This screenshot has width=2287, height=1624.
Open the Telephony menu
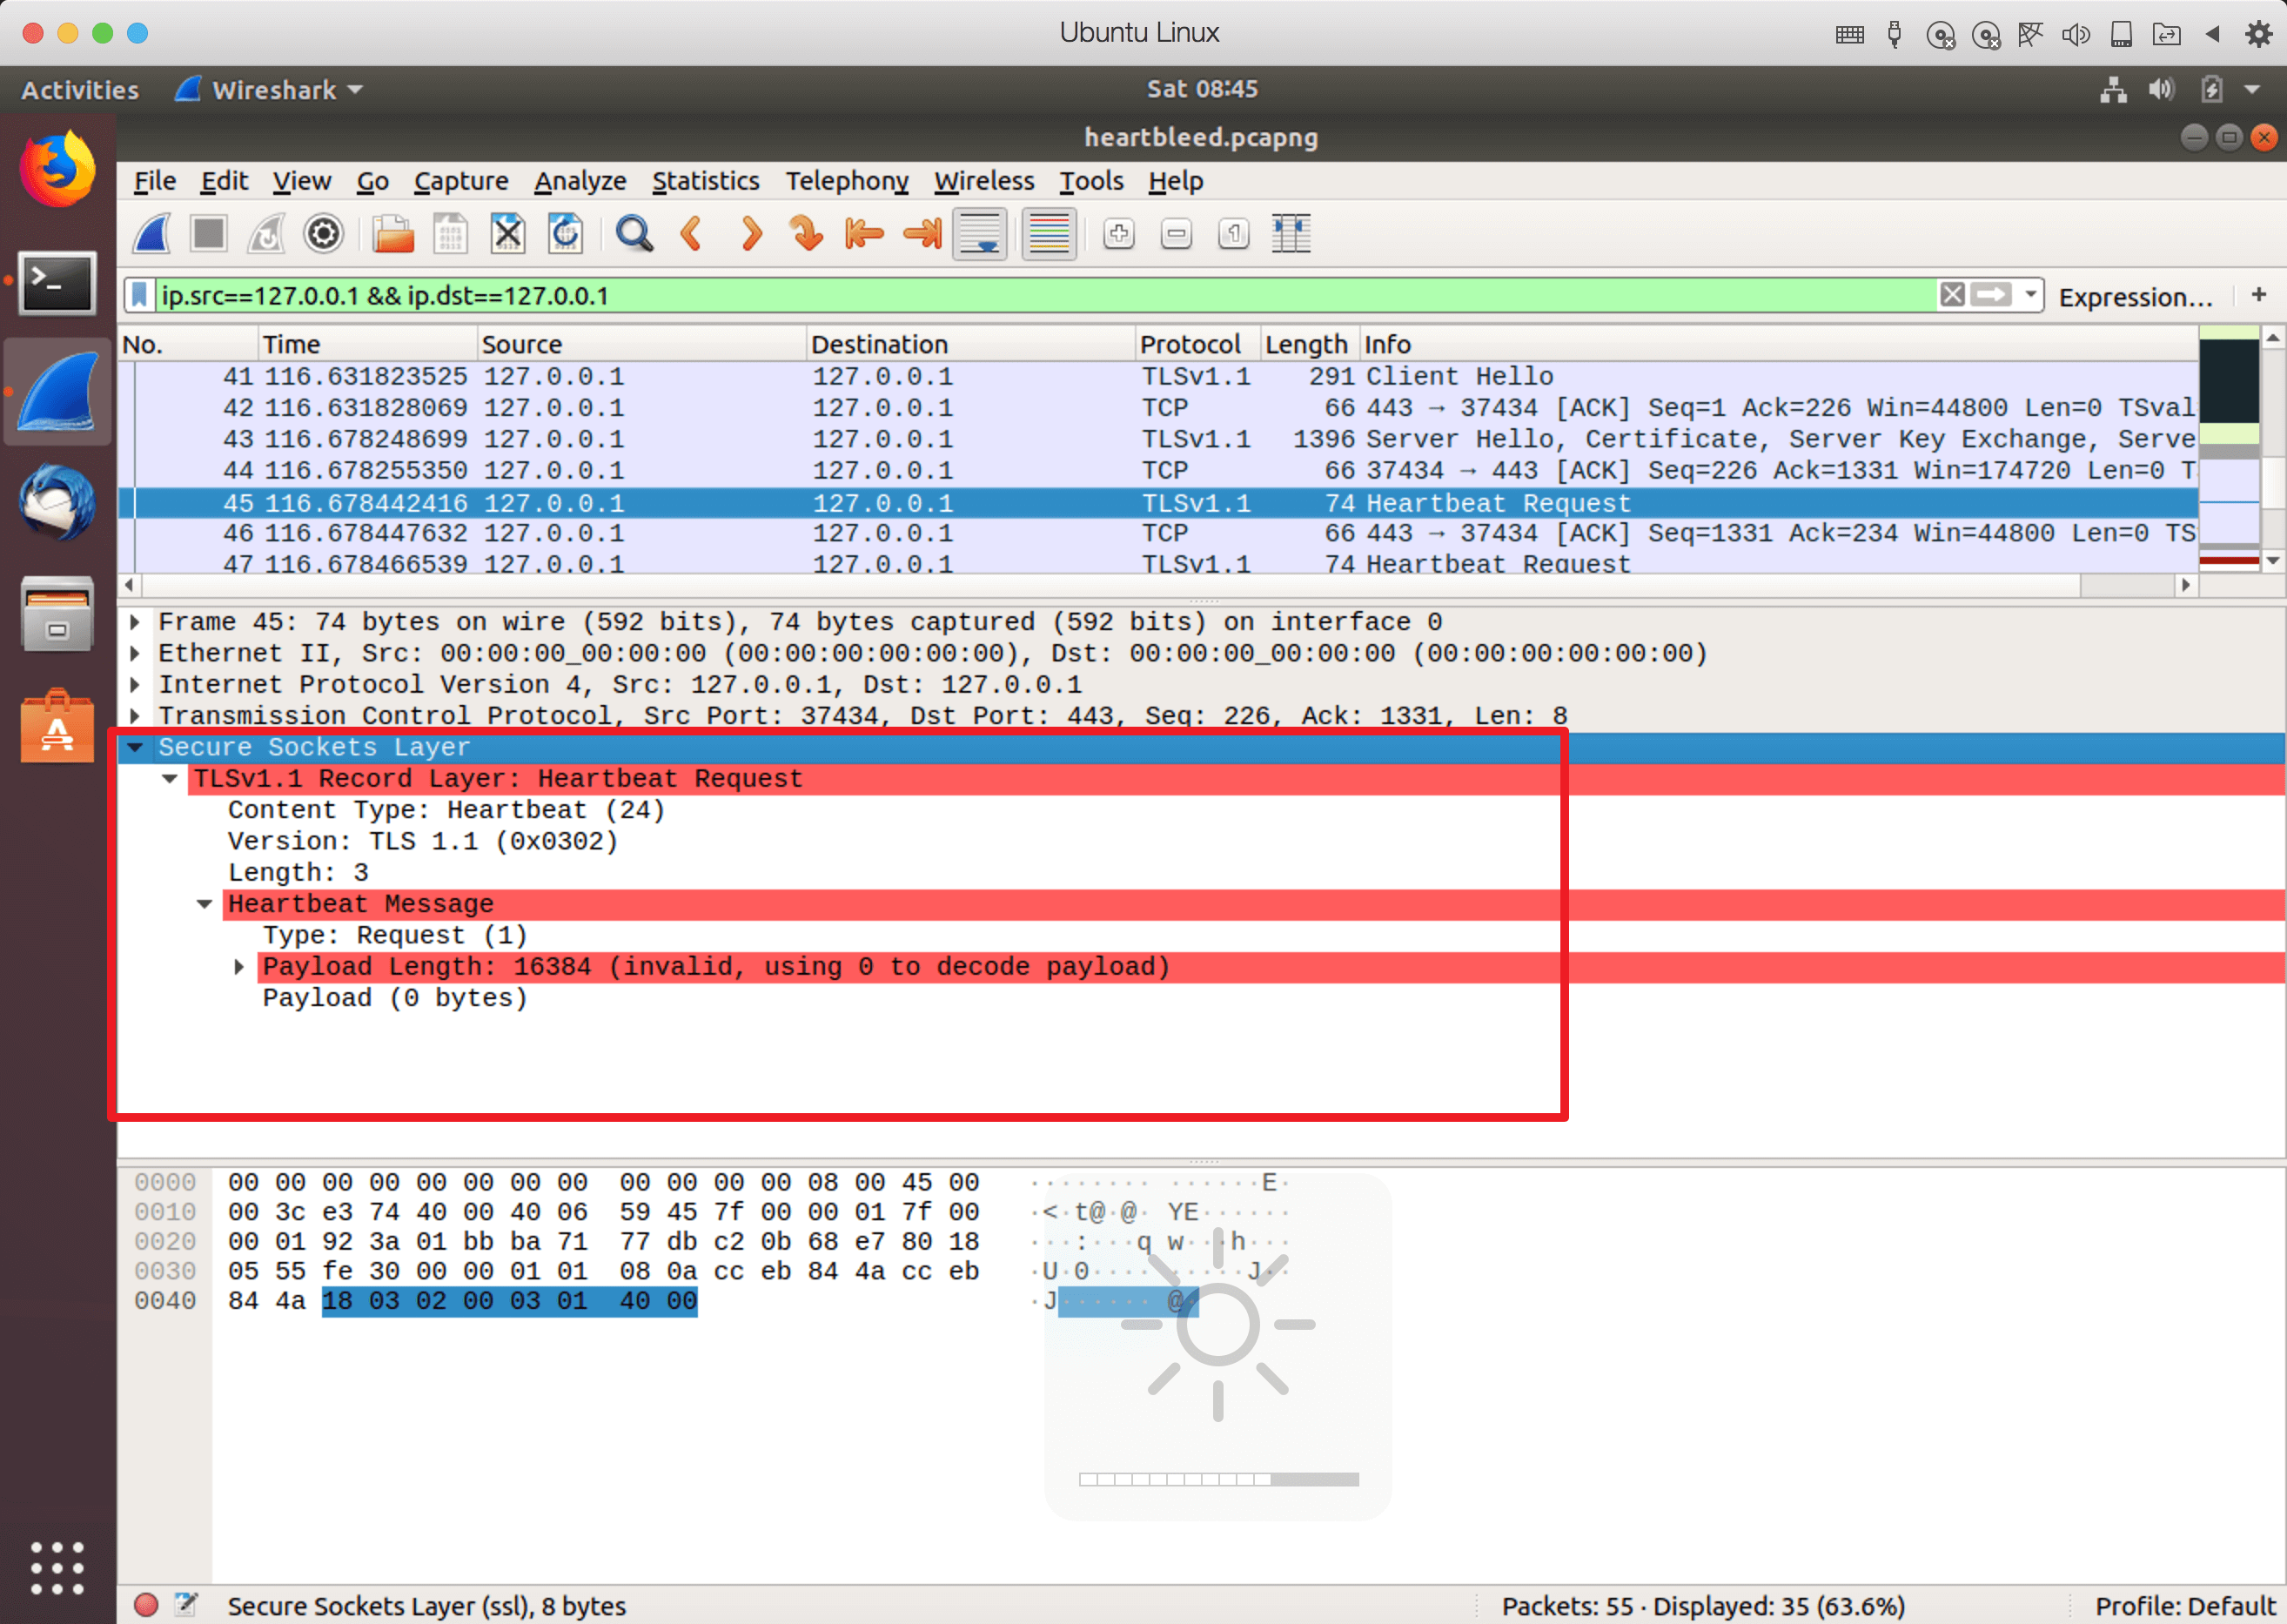[x=847, y=181]
